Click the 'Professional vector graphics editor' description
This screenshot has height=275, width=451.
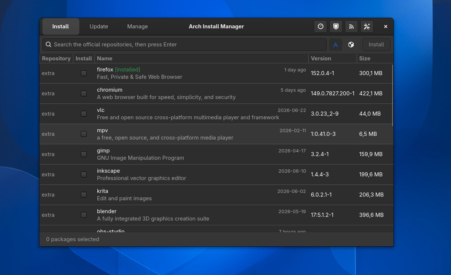[142, 178]
